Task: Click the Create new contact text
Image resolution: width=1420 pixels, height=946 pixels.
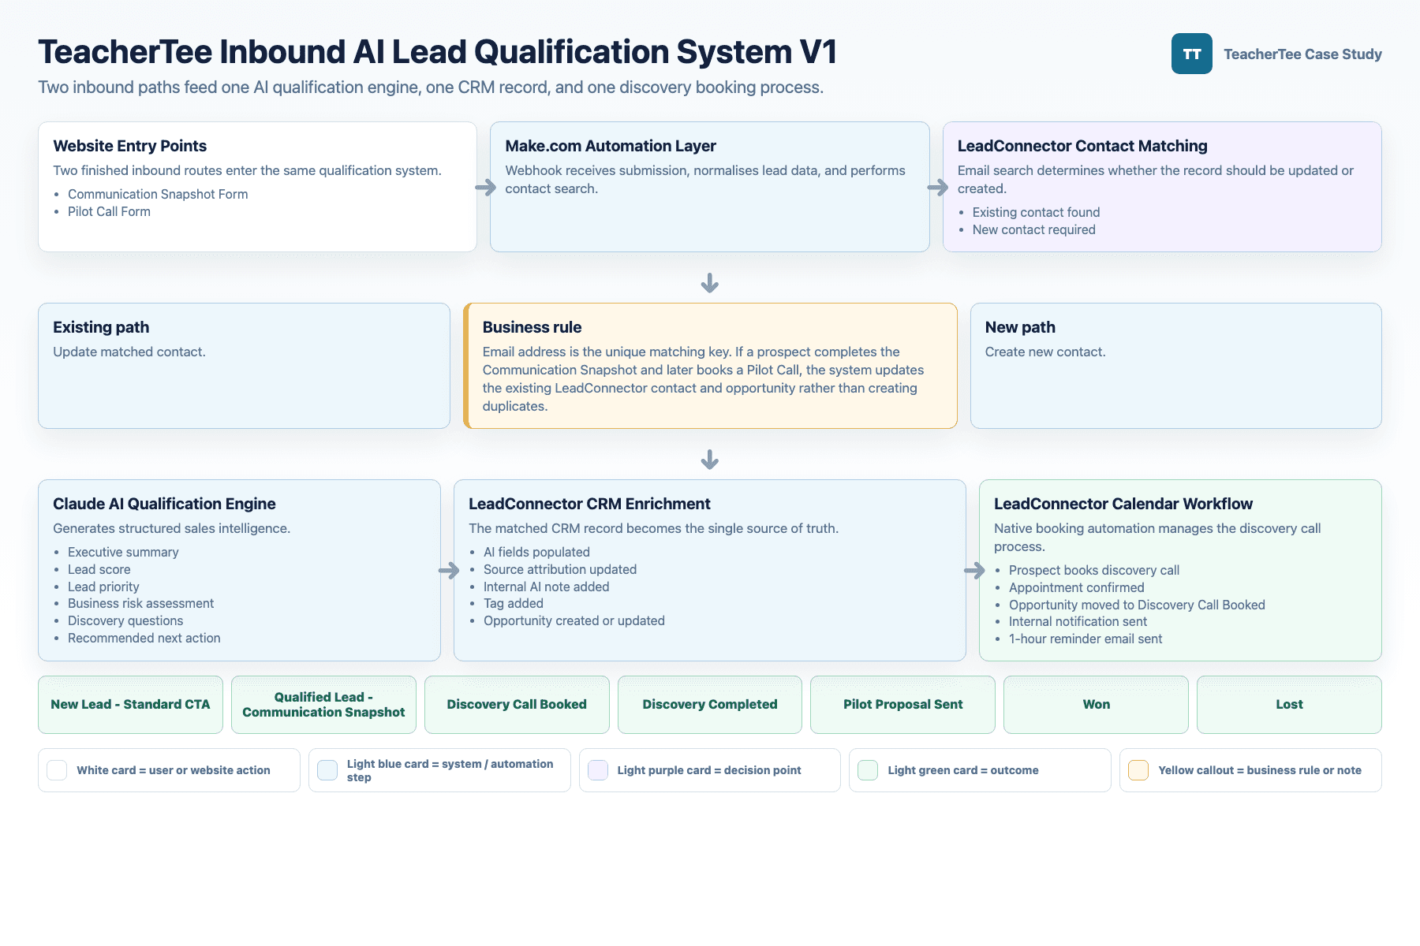Action: (x=1045, y=352)
